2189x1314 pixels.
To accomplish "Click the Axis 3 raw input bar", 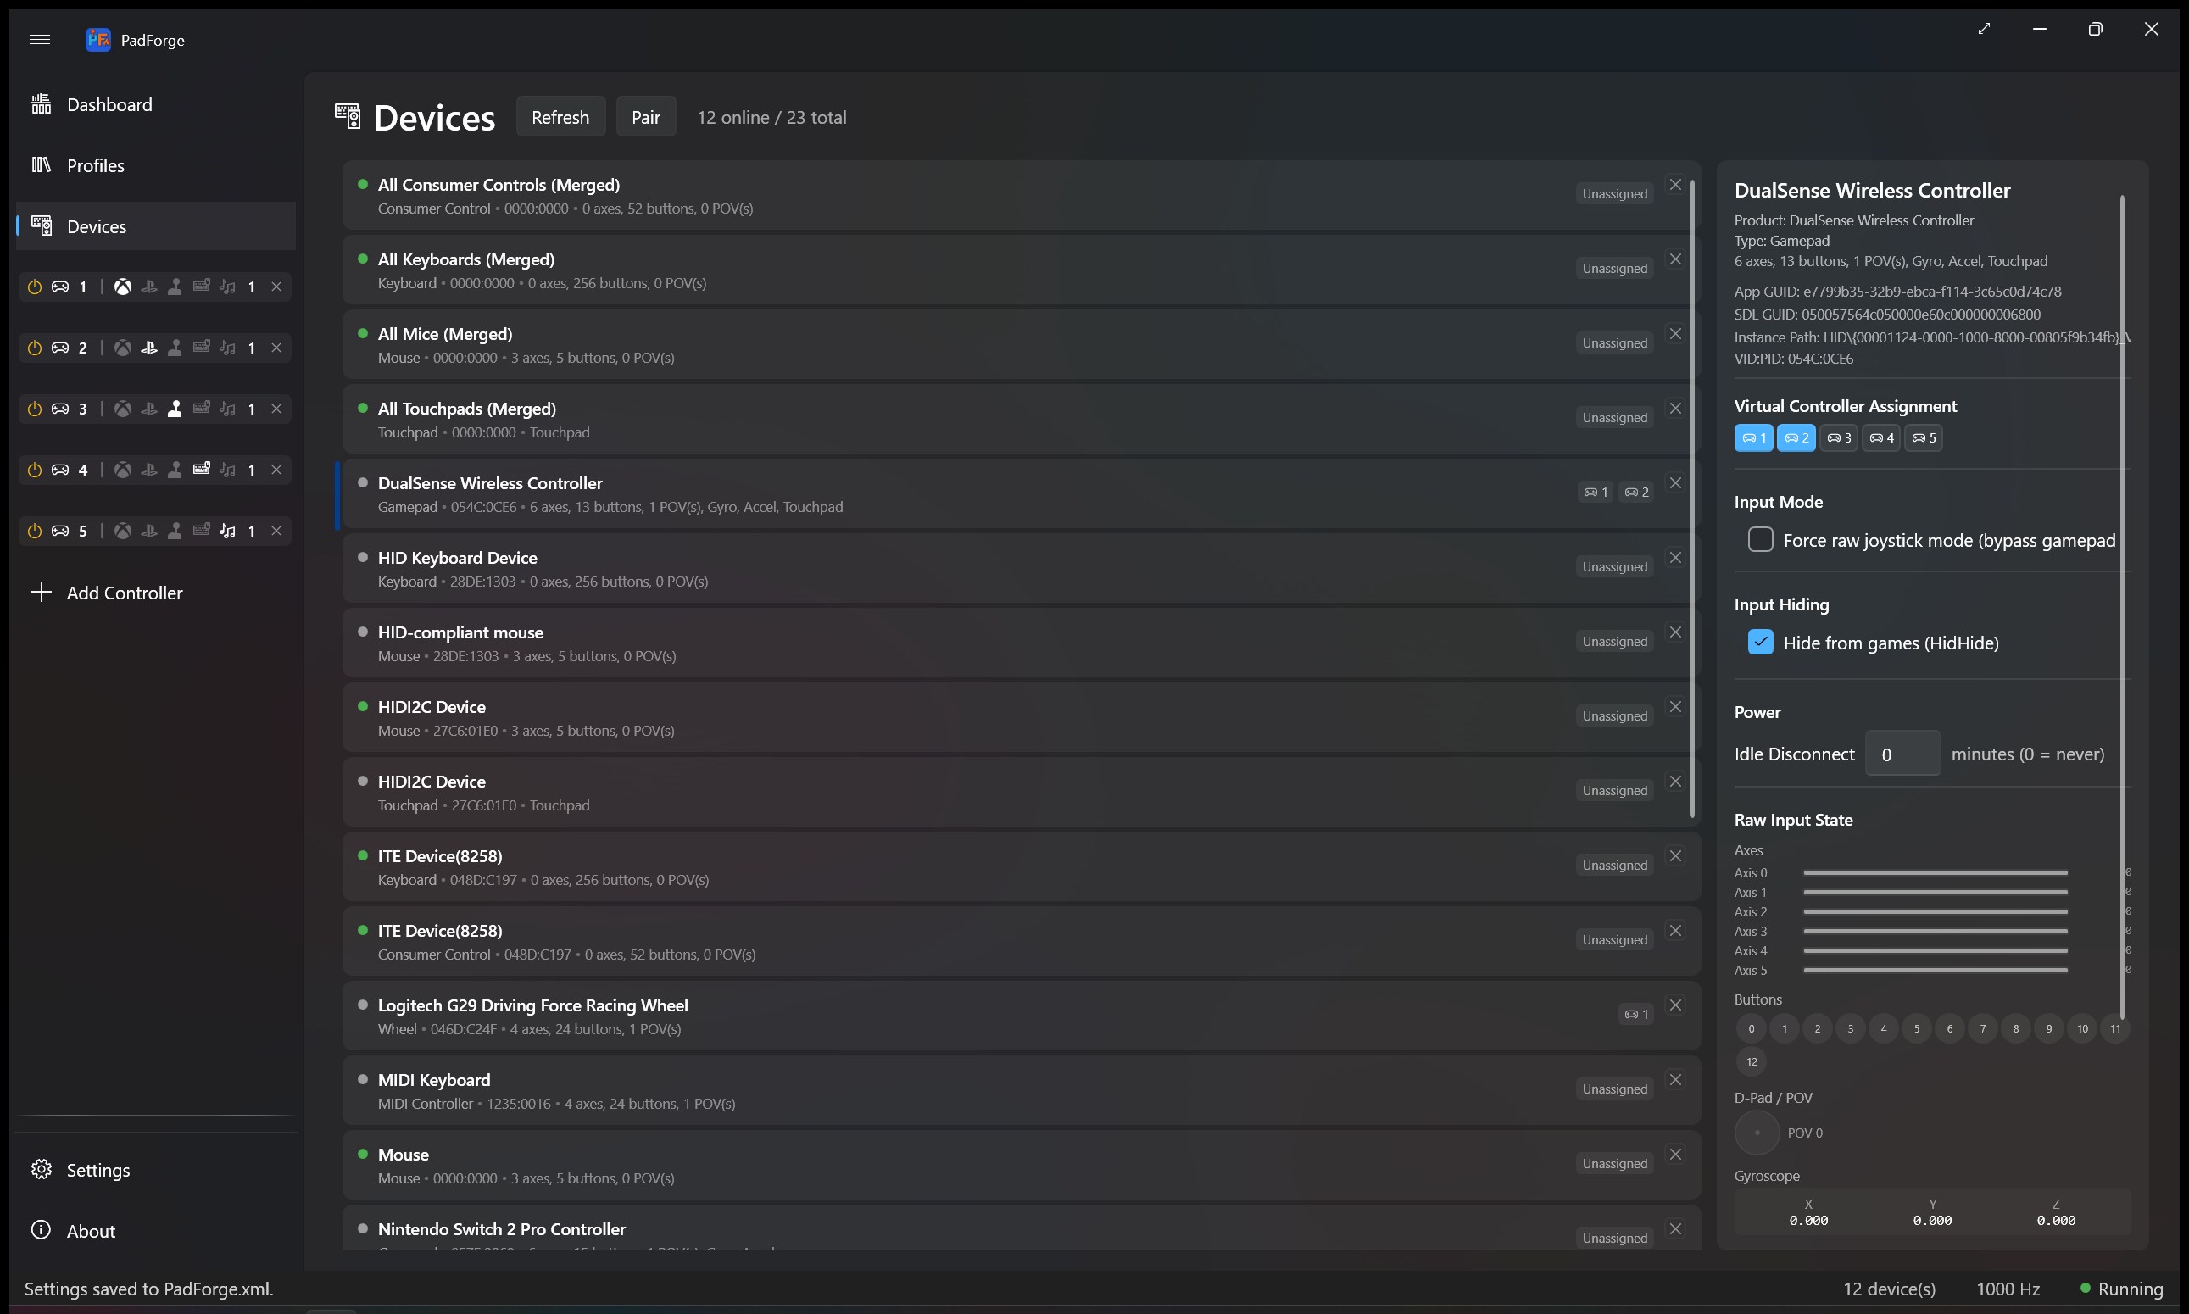I will 1935,931.
